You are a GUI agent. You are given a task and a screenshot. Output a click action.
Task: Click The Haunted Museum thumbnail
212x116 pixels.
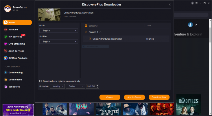pos(108,109)
